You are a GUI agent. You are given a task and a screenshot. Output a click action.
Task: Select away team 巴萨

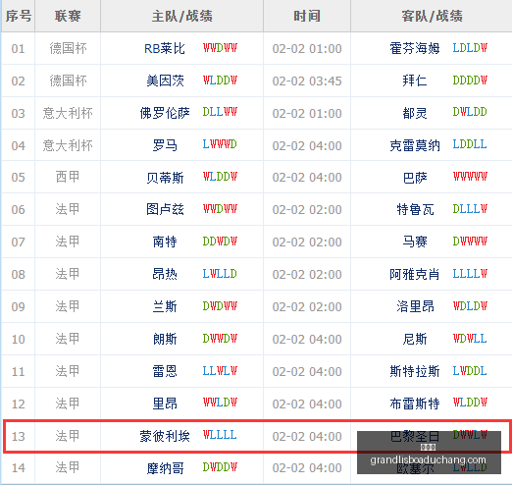click(415, 178)
